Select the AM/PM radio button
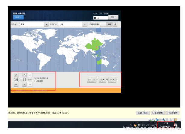Viewport: 185px width, 134px height. pos(35,81)
